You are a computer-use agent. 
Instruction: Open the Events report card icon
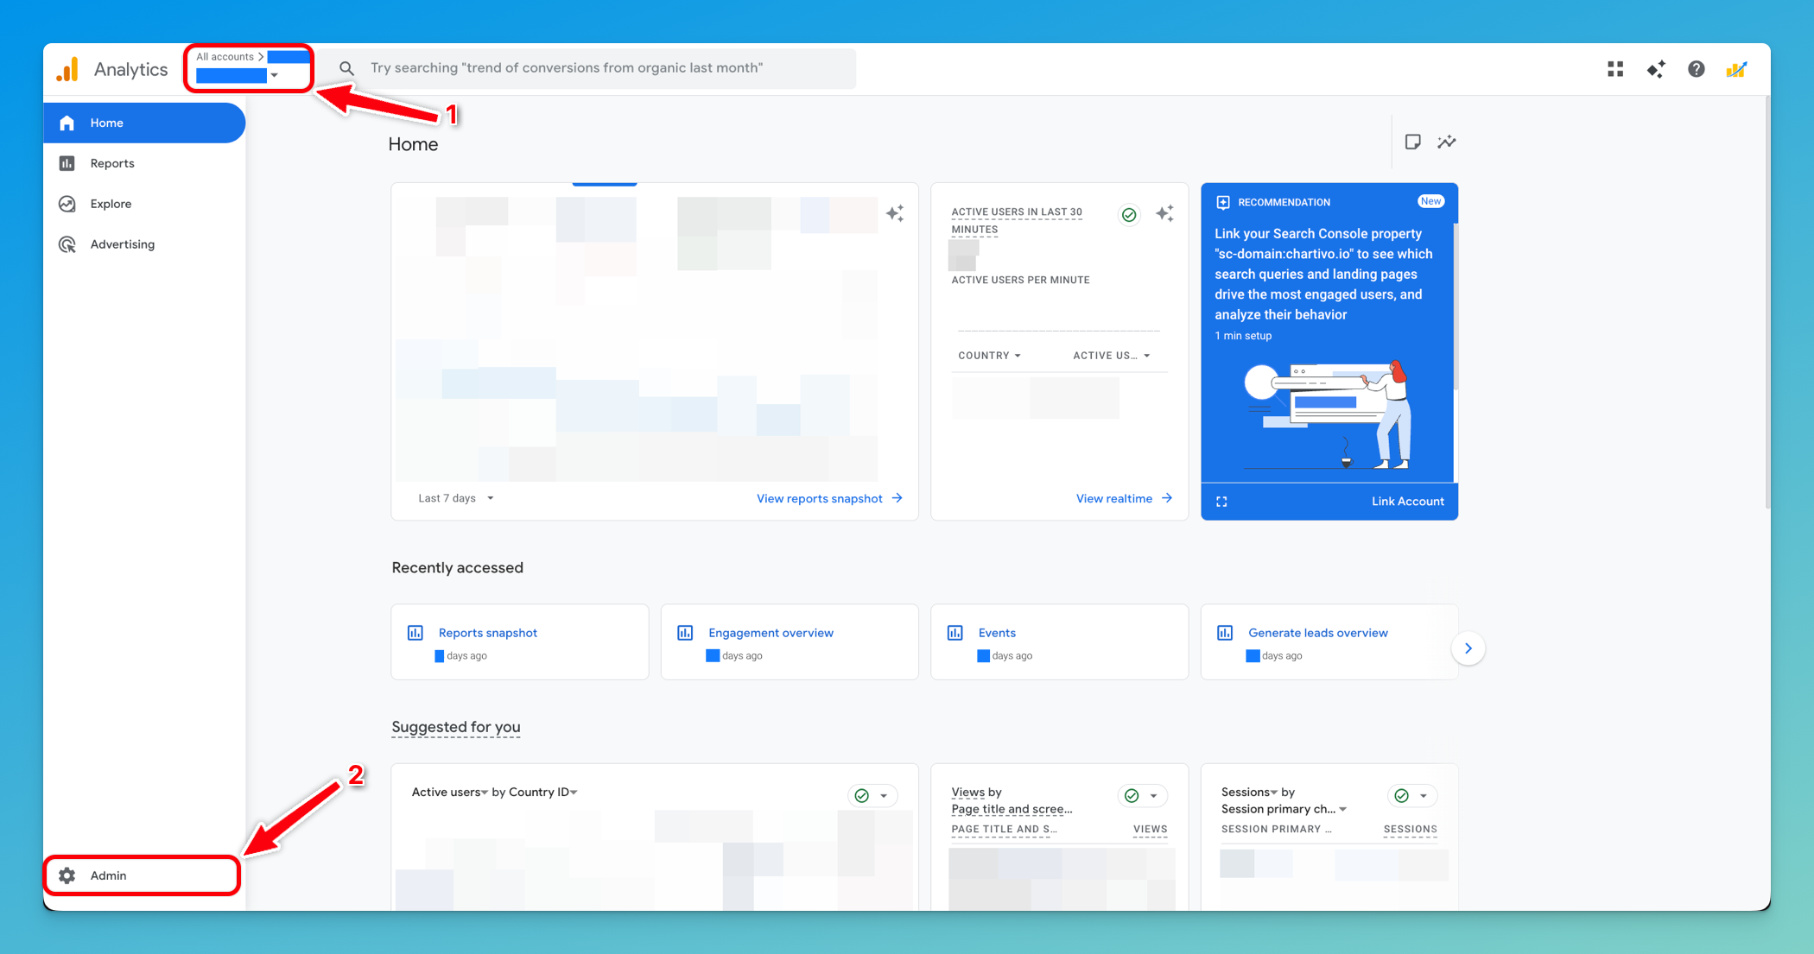coord(955,632)
